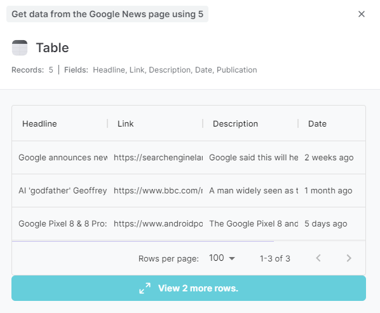Click View 2 more rows button
This screenshot has height=313, width=380.
pyautogui.click(x=189, y=288)
